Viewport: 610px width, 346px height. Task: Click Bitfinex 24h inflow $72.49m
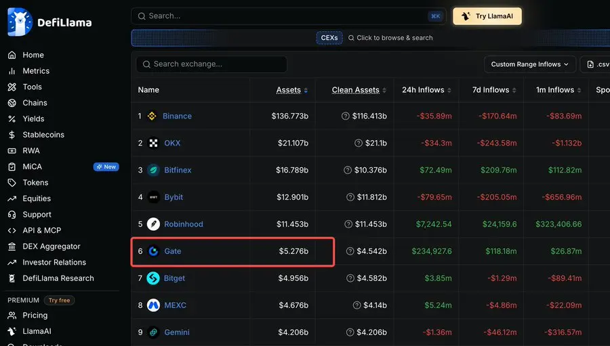coord(436,170)
